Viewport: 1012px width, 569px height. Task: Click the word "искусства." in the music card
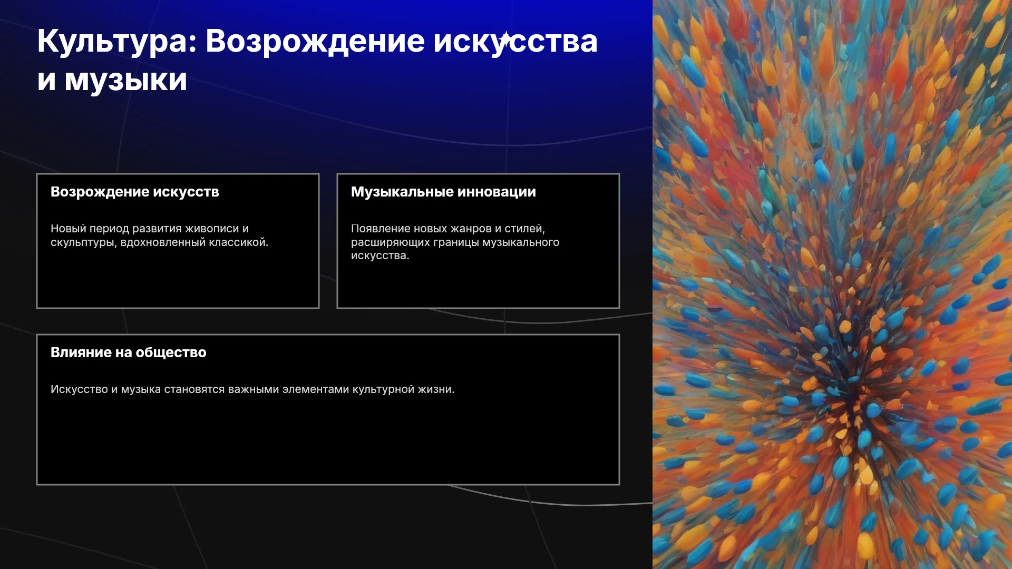click(380, 256)
